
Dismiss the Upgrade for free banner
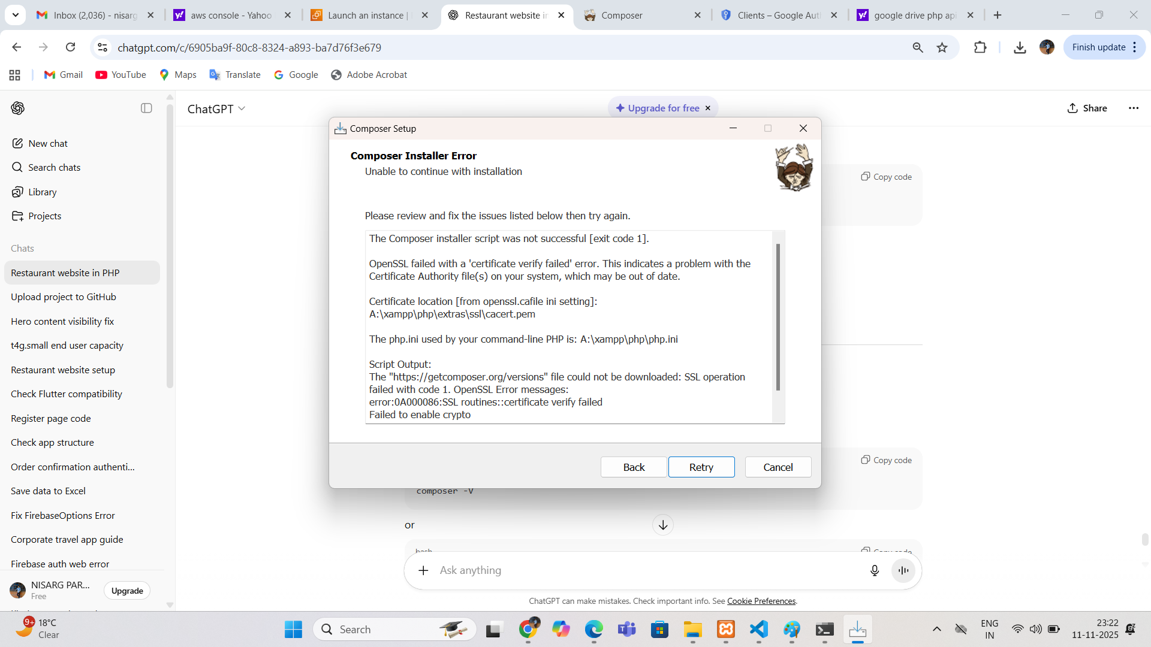[x=708, y=108]
